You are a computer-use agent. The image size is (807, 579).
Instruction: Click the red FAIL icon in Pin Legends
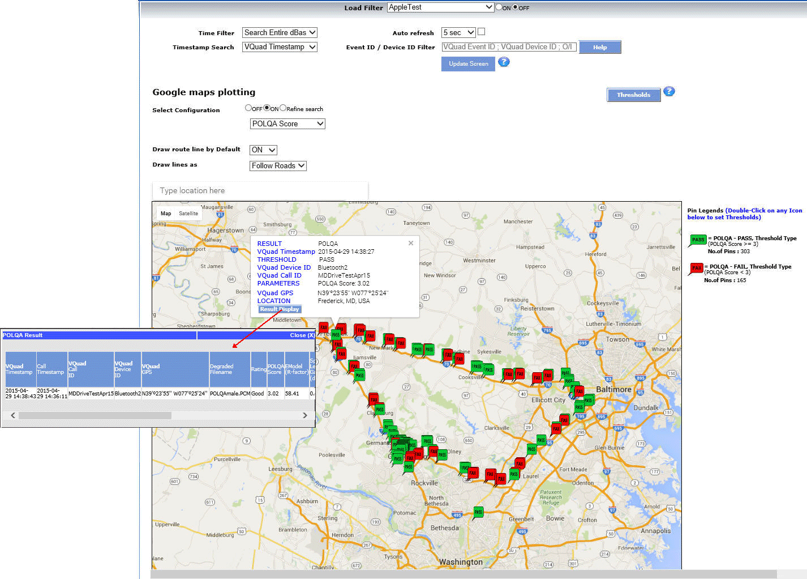coord(696,269)
